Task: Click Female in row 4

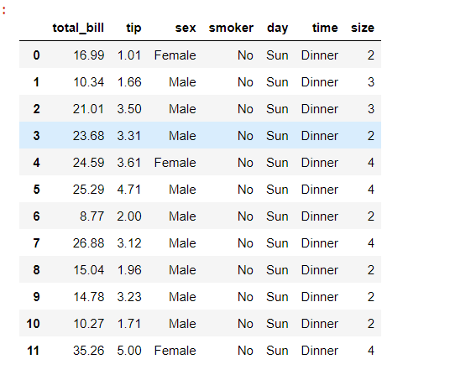Action: pos(175,163)
